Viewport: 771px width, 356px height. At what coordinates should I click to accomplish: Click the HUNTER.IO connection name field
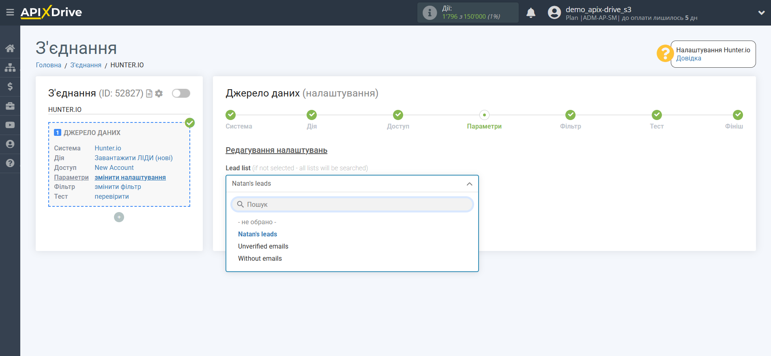pyautogui.click(x=119, y=109)
